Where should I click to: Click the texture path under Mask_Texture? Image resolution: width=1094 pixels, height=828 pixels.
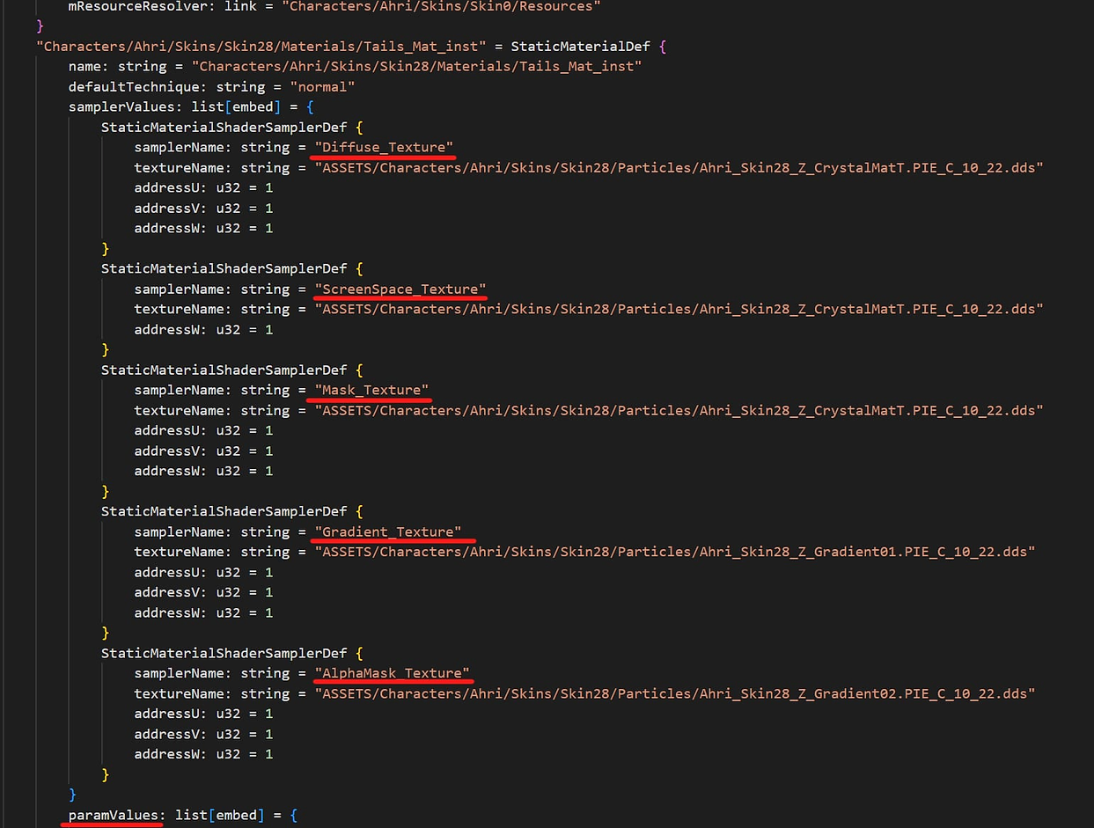click(678, 410)
